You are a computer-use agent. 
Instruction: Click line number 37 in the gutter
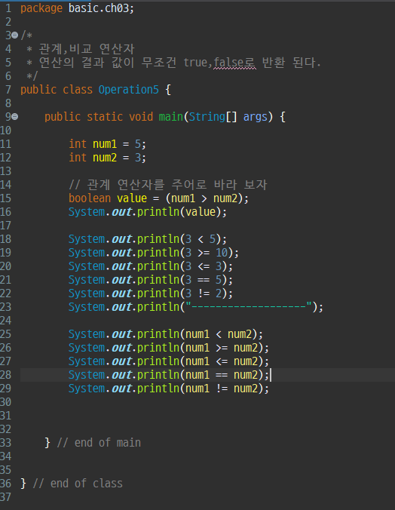5,497
